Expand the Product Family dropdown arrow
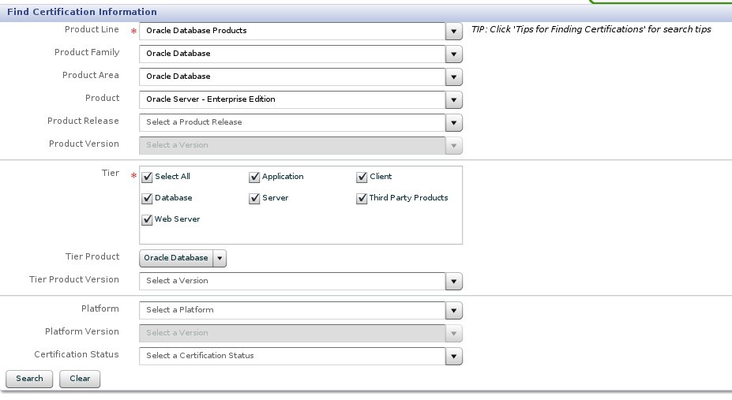This screenshot has height=400, width=732. [454, 54]
